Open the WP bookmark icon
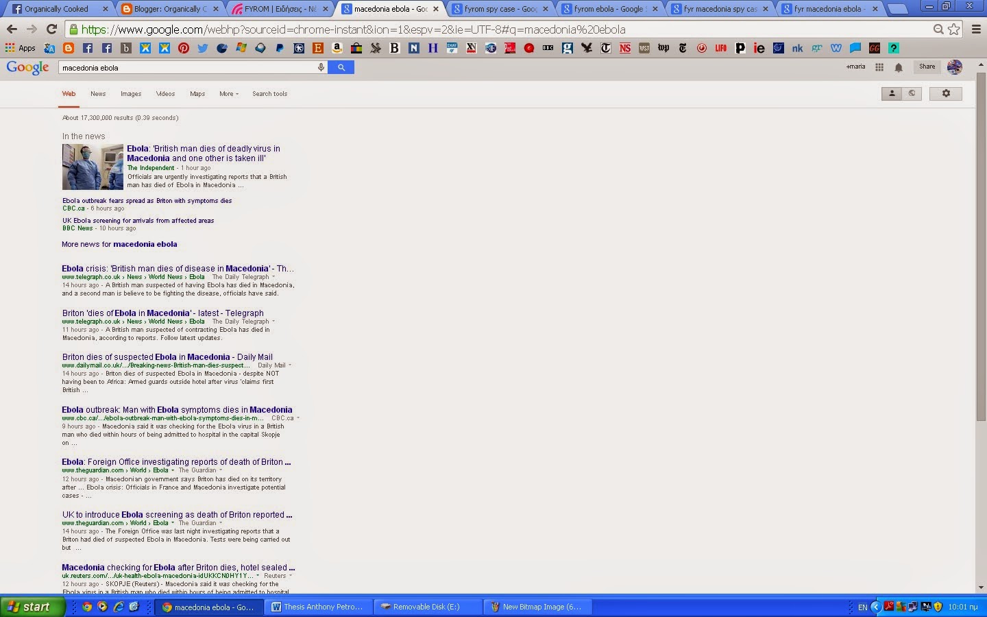 663,48
